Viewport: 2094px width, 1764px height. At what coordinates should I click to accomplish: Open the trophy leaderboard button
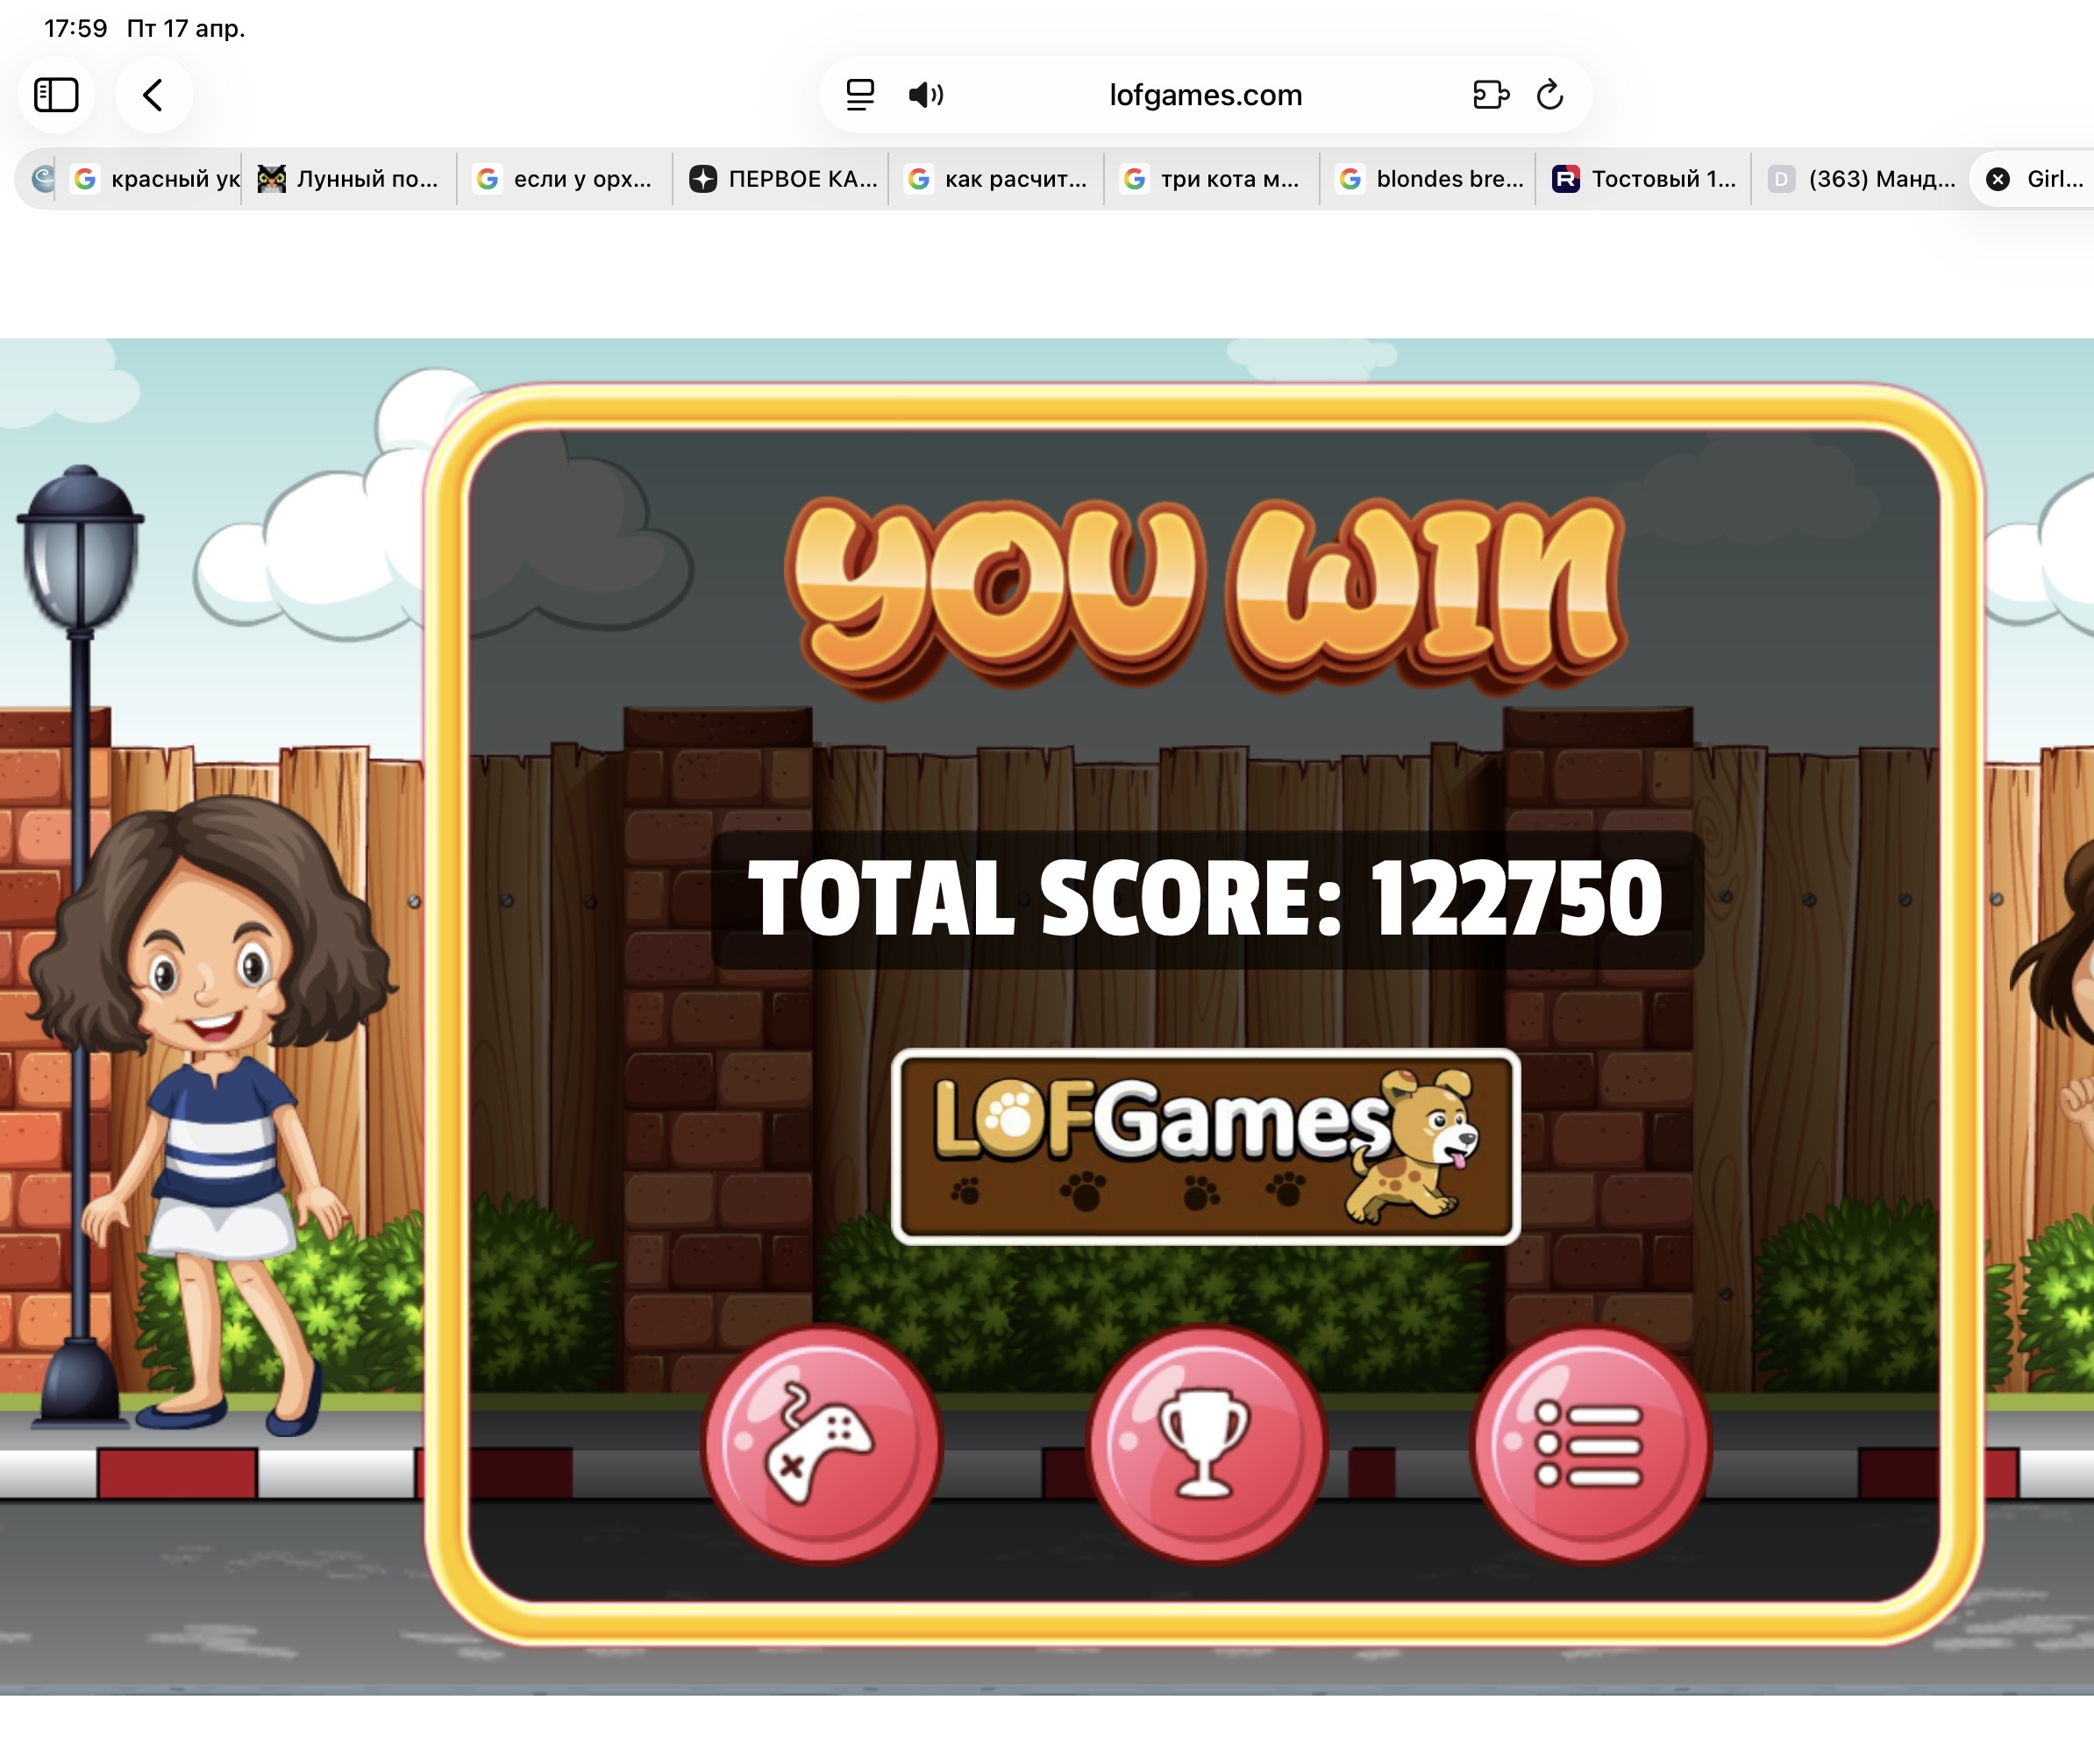click(1206, 1444)
